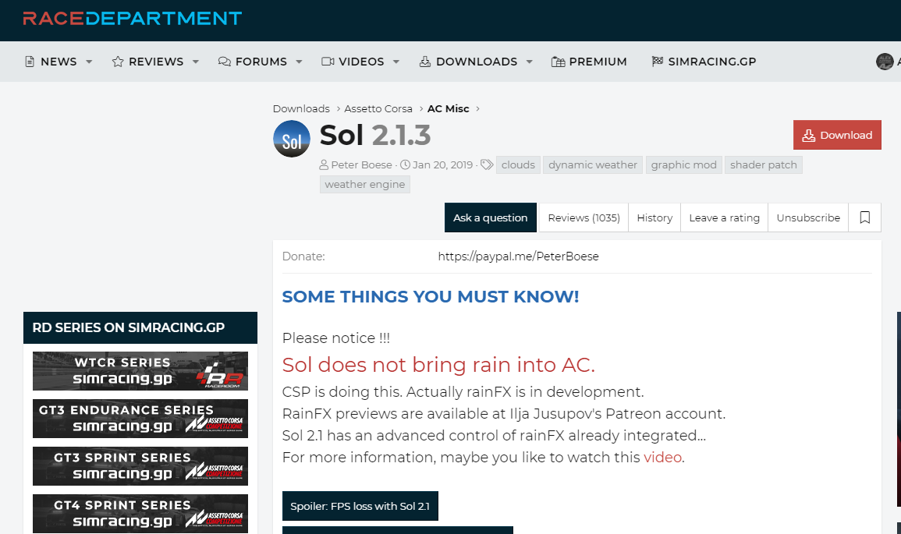The image size is (901, 534).
Task: Open Reviews (1035) tab
Action: click(x=584, y=217)
